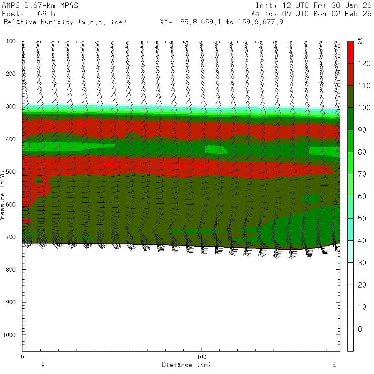Click the distance axis label '0'
The width and height of the screenshot is (374, 374).
click(x=22, y=357)
